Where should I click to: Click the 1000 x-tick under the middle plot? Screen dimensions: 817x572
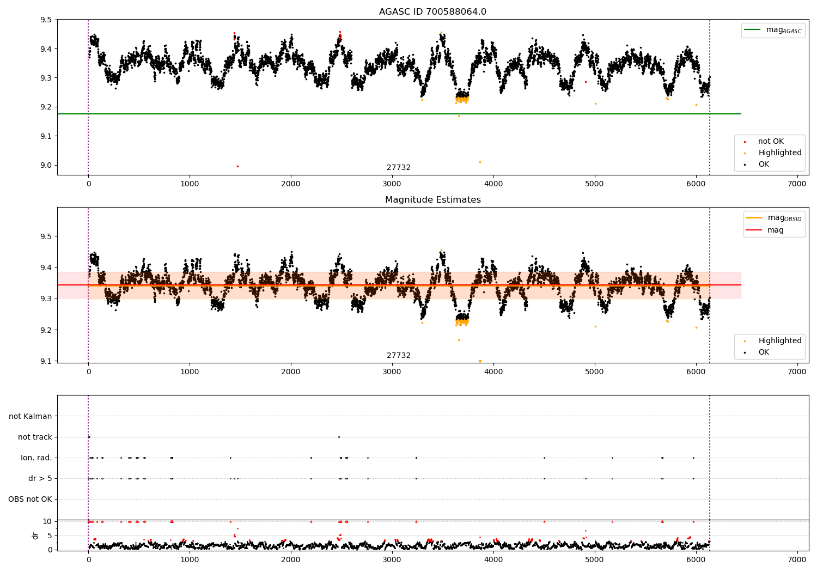pyautogui.click(x=190, y=372)
